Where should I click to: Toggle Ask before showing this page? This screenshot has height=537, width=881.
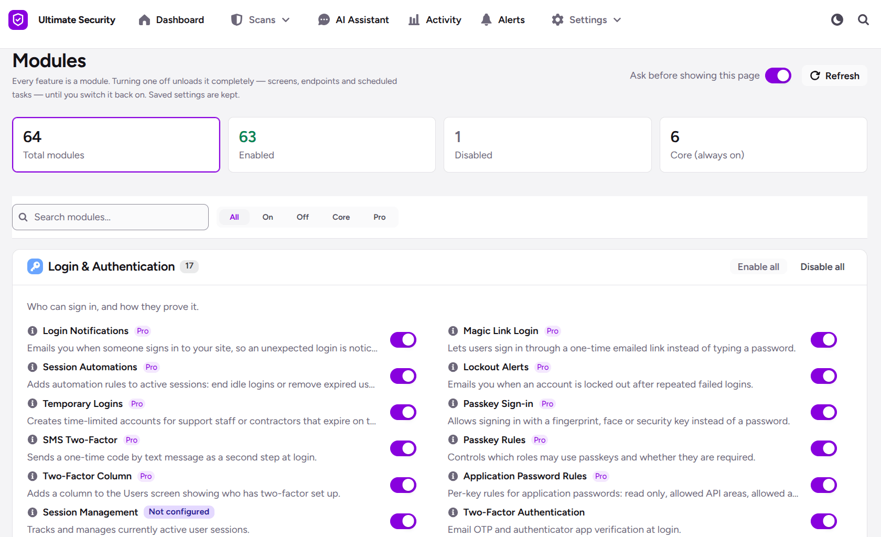778,76
